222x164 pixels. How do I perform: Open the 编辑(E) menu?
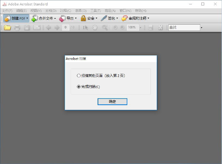[21, 11]
